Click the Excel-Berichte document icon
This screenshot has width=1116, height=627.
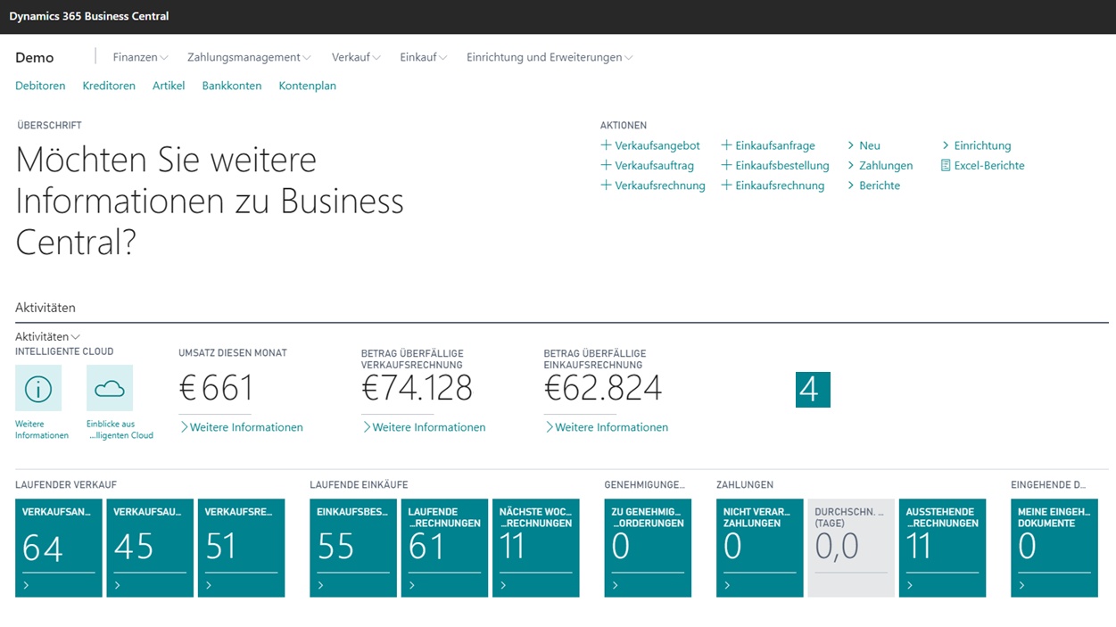pyautogui.click(x=946, y=166)
